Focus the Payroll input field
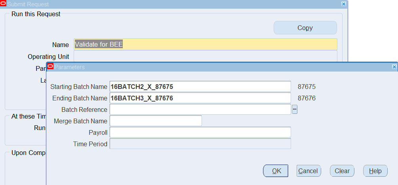The width and height of the screenshot is (398, 185). point(200,132)
